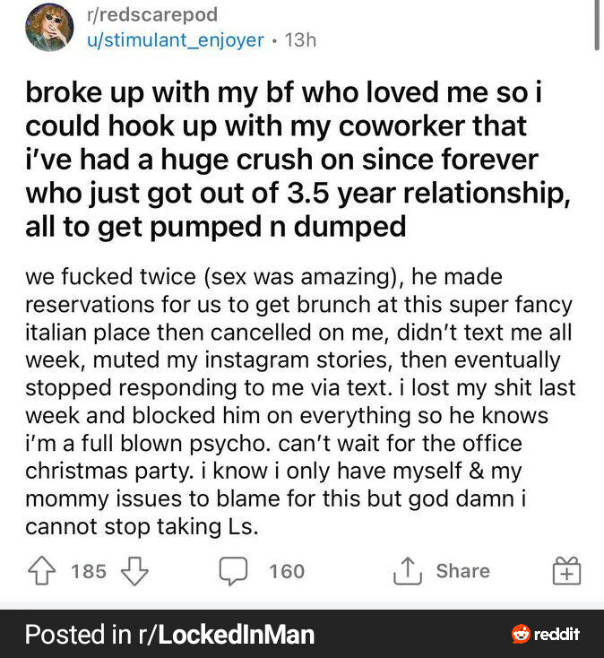Click the 13h post timestamp
Viewport: 604px width, 658px height.
tap(300, 39)
